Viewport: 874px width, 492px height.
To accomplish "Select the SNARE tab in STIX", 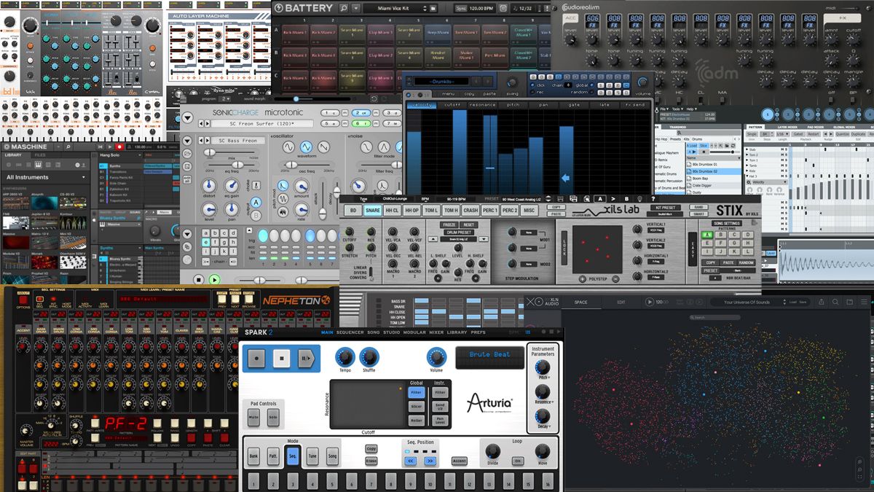I will click(x=373, y=210).
